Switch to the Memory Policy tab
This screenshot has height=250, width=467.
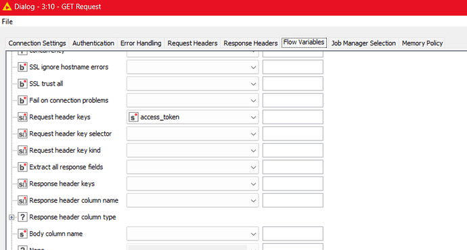pyautogui.click(x=422, y=43)
